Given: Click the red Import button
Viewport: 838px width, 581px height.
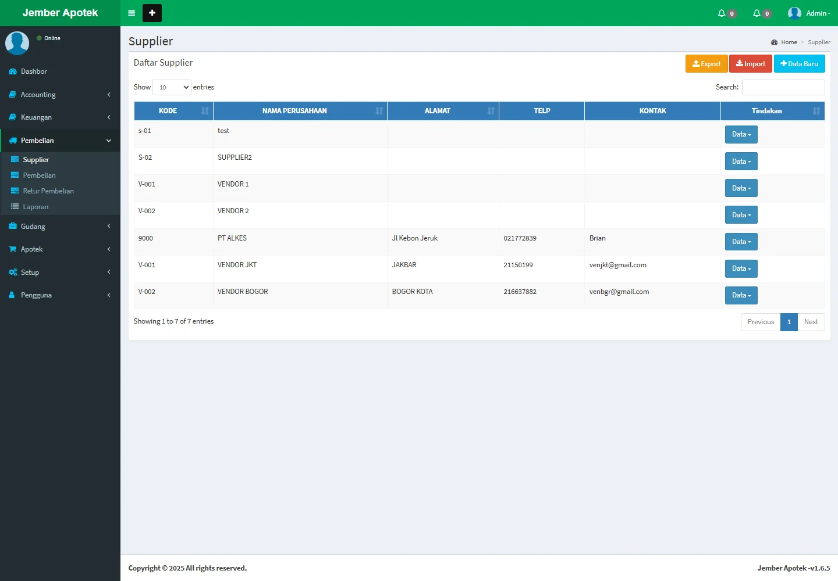Looking at the screenshot, I should click(750, 64).
